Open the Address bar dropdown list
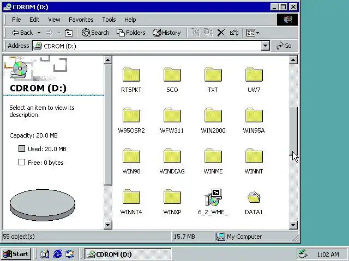 tap(265, 46)
